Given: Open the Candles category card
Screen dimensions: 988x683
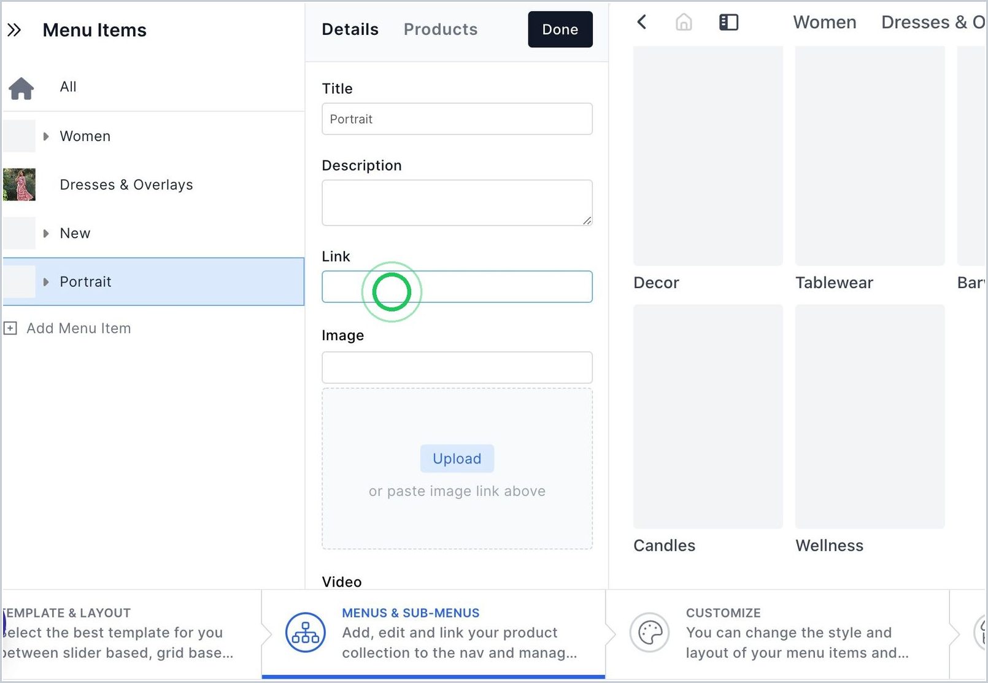Looking at the screenshot, I should [708, 429].
